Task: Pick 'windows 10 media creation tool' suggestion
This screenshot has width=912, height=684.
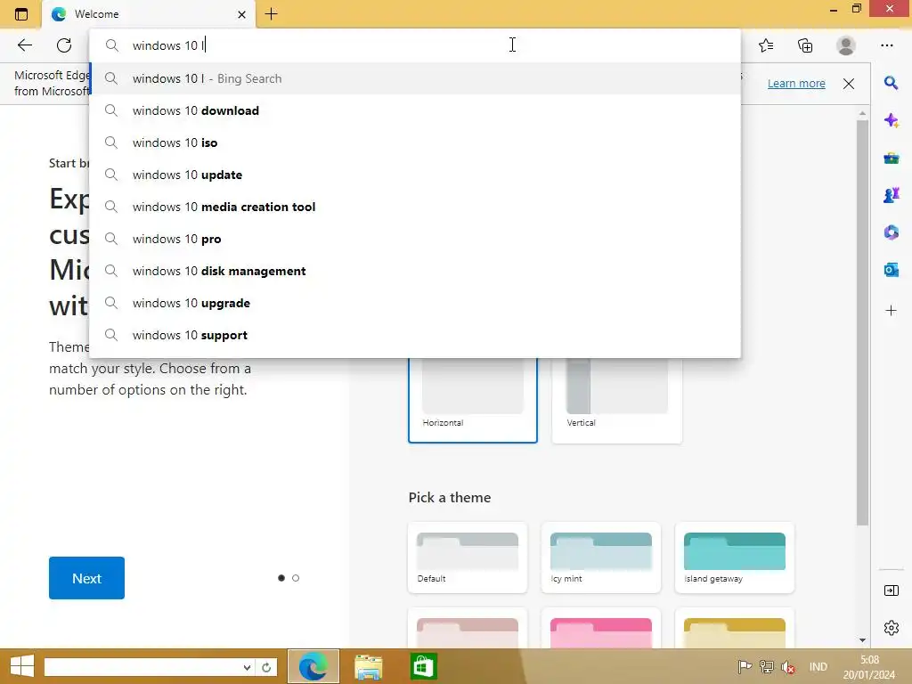Action: click(415, 207)
